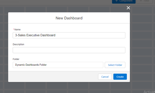Open the Select Folder button
Viewport: 155px width, 93px height.
point(115,65)
